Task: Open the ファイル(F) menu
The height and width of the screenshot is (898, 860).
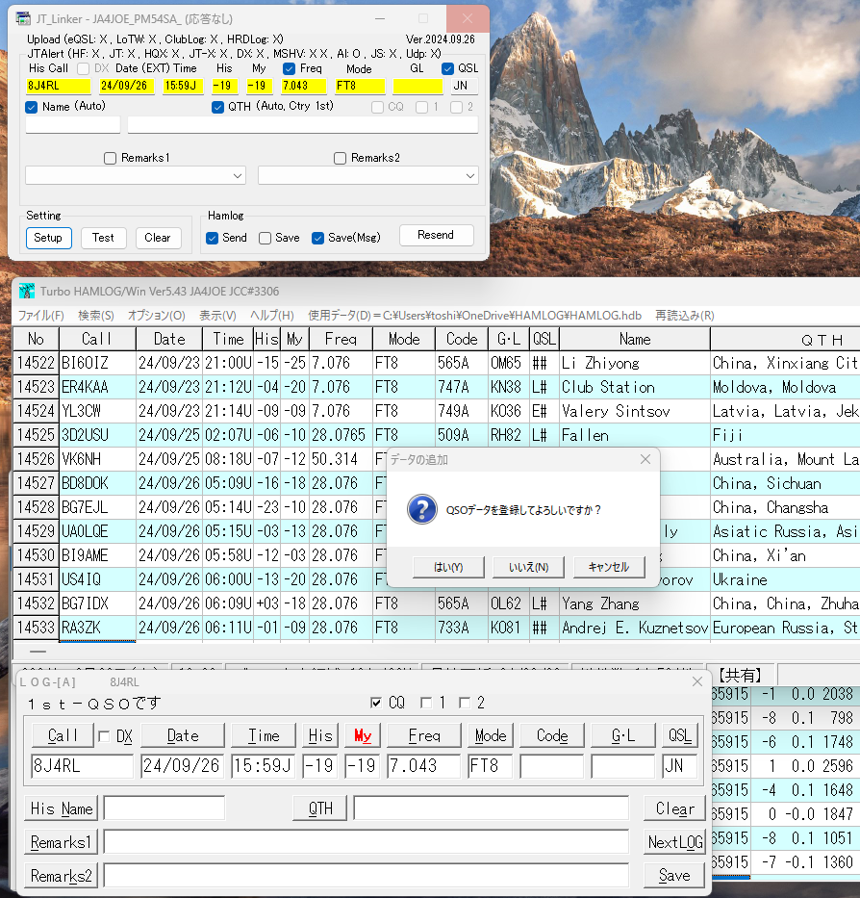Action: (x=40, y=316)
